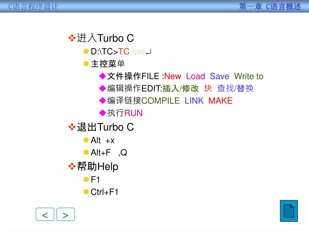
Task: Click the bullet text Alt+F ,Q
Action: [x=109, y=152]
